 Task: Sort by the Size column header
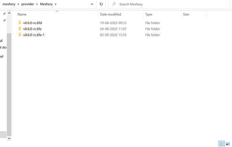tap(186, 14)
